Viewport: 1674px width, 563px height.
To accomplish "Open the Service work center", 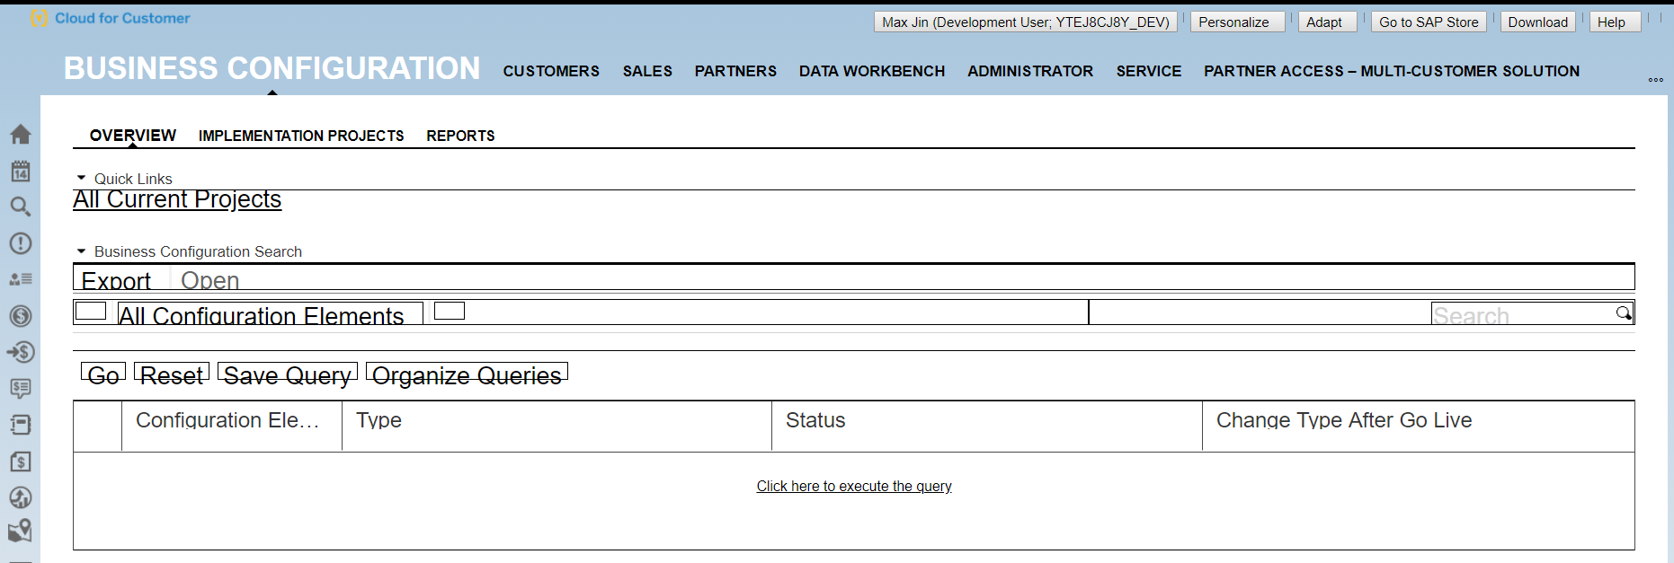I will [x=1149, y=71].
